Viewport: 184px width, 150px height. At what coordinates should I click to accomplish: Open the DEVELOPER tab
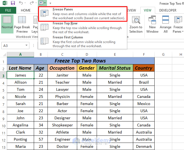pos(168,10)
